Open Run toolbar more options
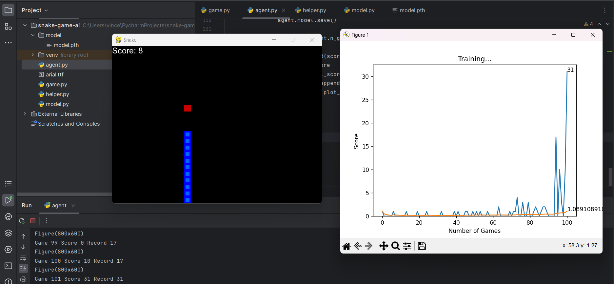This screenshot has height=284, width=614. click(46, 221)
